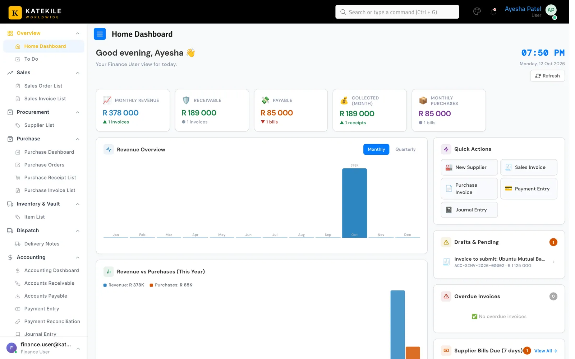
Task: Collapse the Inventory & Vault section
Action: 78,204
